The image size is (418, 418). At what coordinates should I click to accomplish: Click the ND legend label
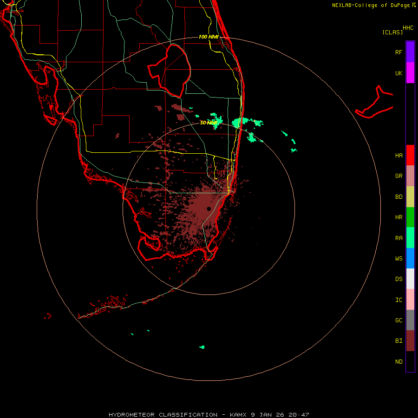tap(398, 362)
